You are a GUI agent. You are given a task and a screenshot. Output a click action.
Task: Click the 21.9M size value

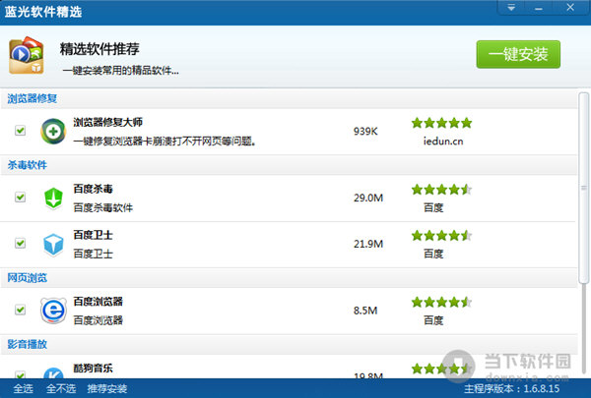click(x=368, y=244)
